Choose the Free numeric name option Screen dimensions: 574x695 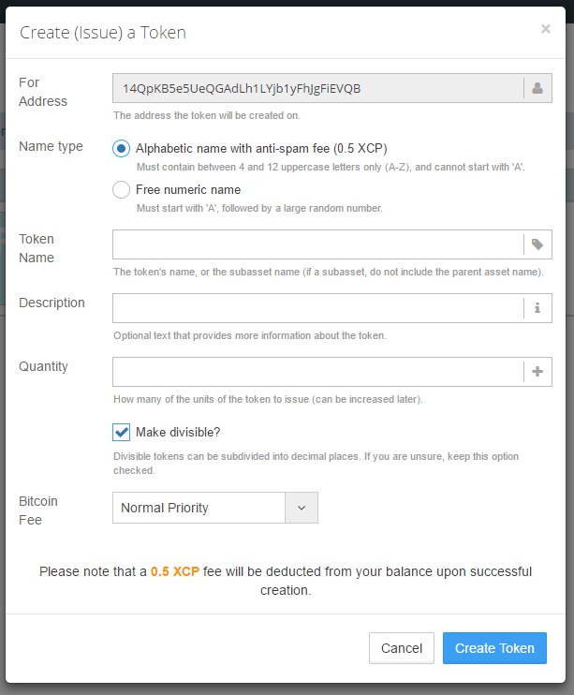pos(121,190)
